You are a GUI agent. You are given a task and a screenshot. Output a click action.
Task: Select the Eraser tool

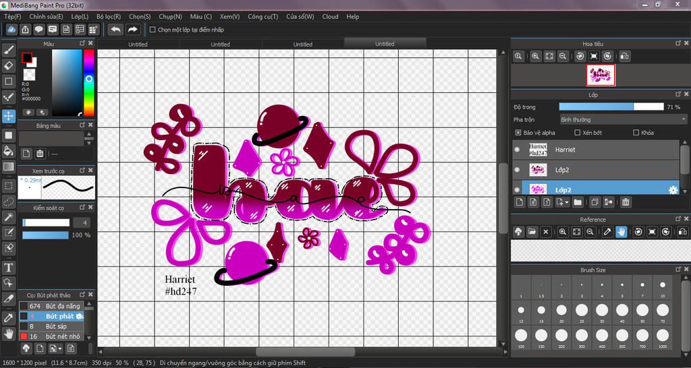pyautogui.click(x=8, y=65)
